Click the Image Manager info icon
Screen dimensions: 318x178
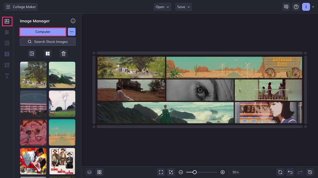tap(73, 21)
